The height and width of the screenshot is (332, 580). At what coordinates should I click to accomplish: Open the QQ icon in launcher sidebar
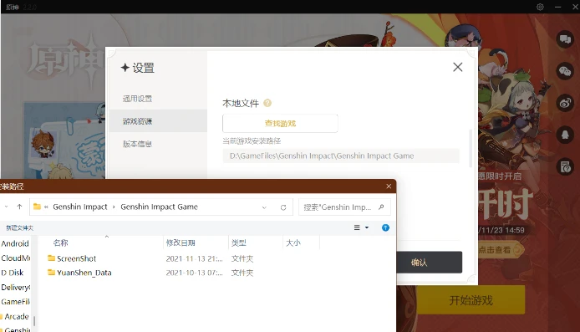pos(565,135)
